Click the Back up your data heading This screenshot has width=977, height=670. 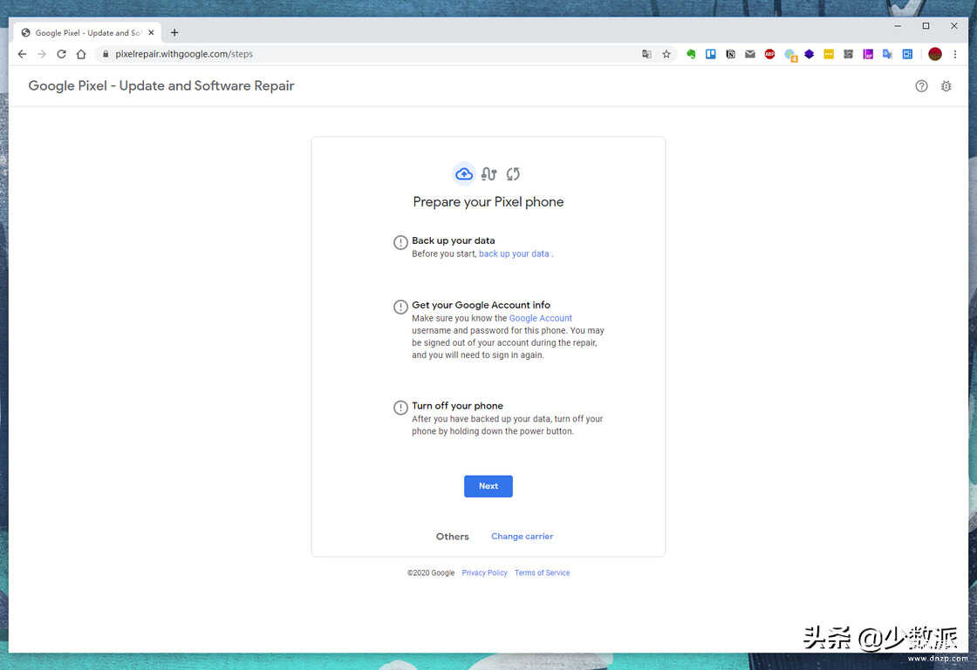click(x=454, y=240)
